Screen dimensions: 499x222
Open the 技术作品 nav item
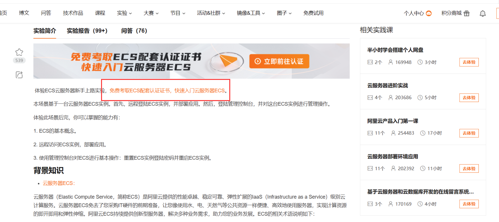73,13
